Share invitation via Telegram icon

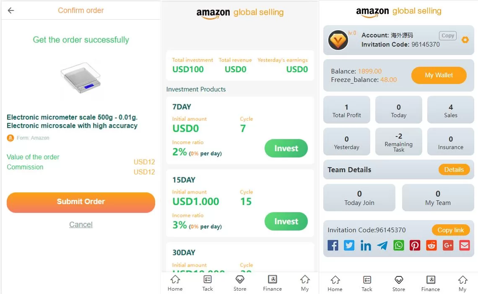tap(382, 245)
